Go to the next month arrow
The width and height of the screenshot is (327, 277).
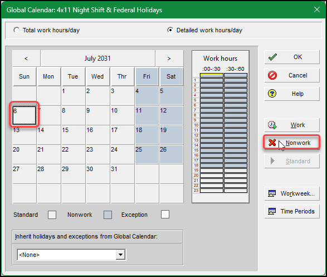169,59
